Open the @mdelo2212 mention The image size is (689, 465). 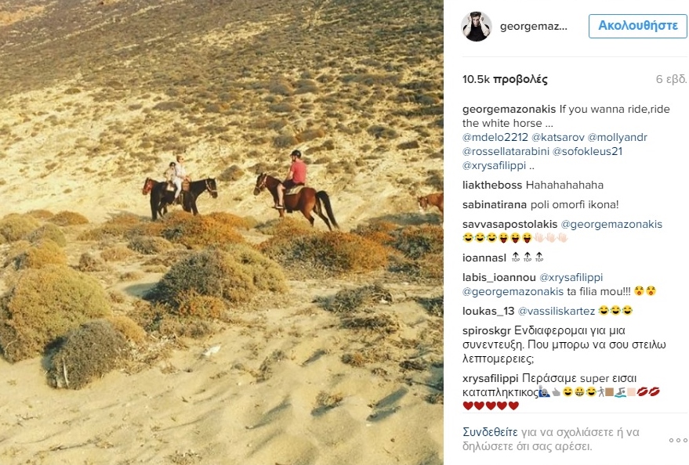(x=495, y=137)
